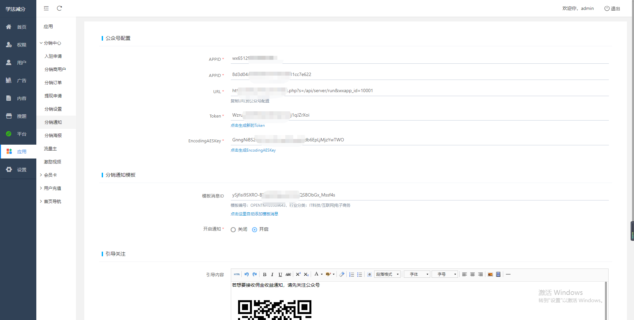Click the 退出 logout button

pyautogui.click(x=612, y=9)
